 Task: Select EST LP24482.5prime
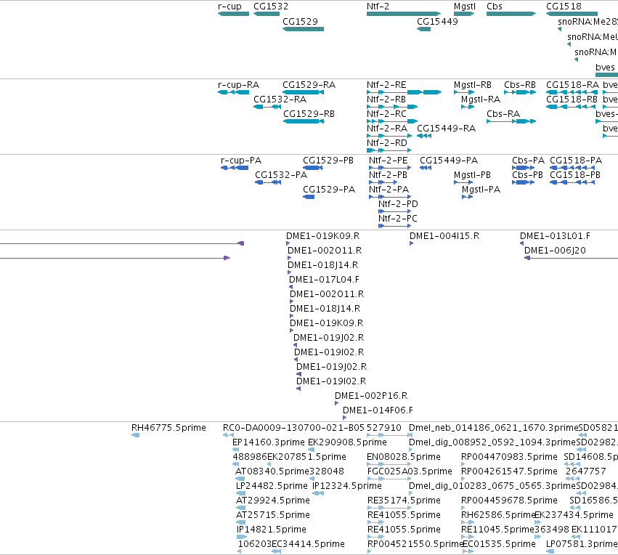point(272,487)
